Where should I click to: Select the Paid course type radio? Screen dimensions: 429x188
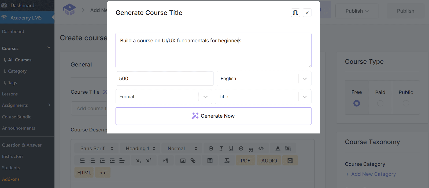pos(380,103)
